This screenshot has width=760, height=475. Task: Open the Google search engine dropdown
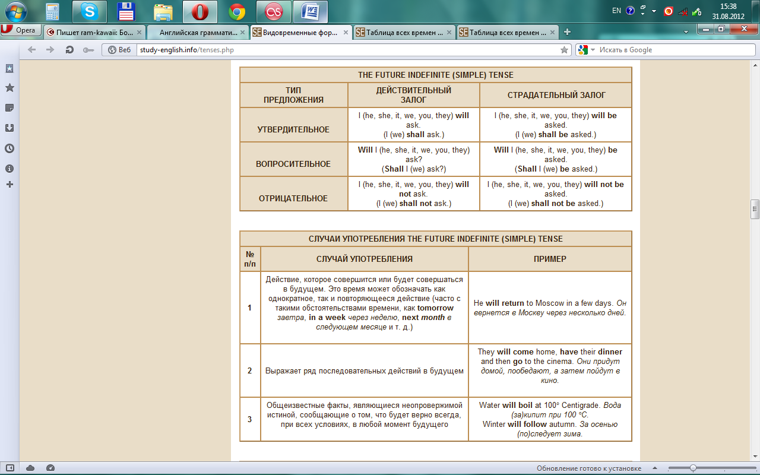[585, 50]
